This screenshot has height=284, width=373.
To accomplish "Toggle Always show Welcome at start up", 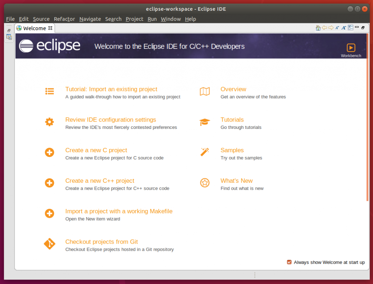I will (x=289, y=262).
